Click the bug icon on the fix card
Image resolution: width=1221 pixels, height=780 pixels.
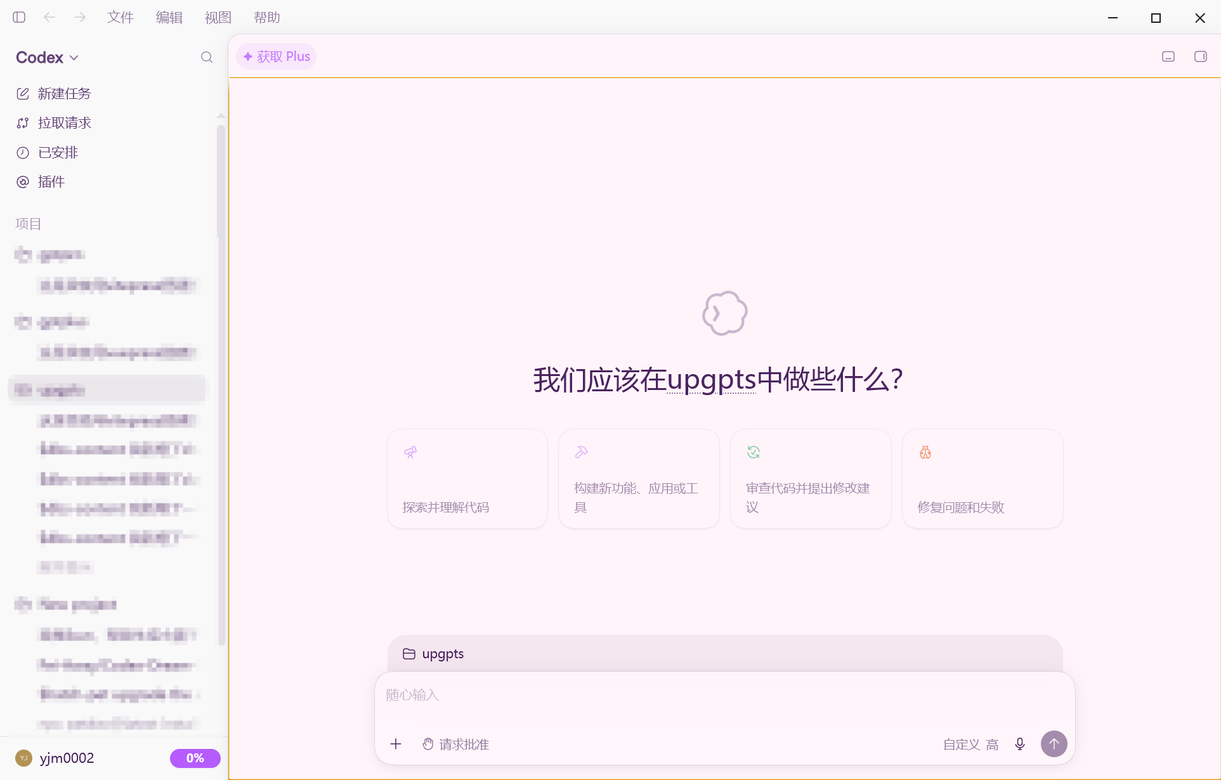(925, 452)
